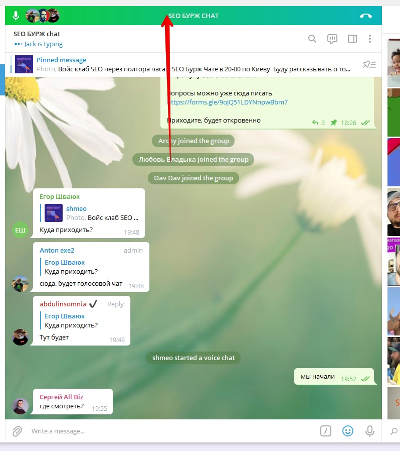This screenshot has height=451, width=400.
Task: Click Arcny joined the group notice
Action: point(193,141)
